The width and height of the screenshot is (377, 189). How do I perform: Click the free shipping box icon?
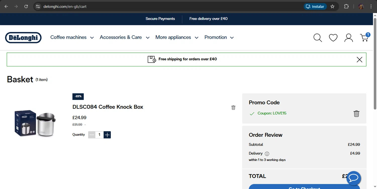point(152,59)
